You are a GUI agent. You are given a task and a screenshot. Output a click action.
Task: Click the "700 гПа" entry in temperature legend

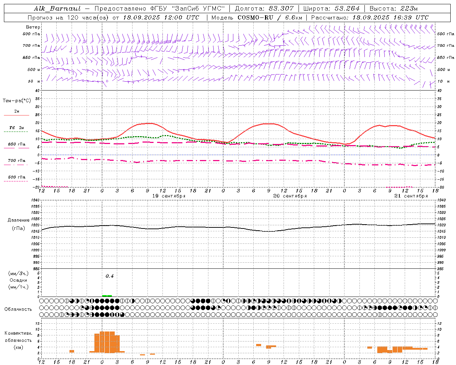[17, 161]
